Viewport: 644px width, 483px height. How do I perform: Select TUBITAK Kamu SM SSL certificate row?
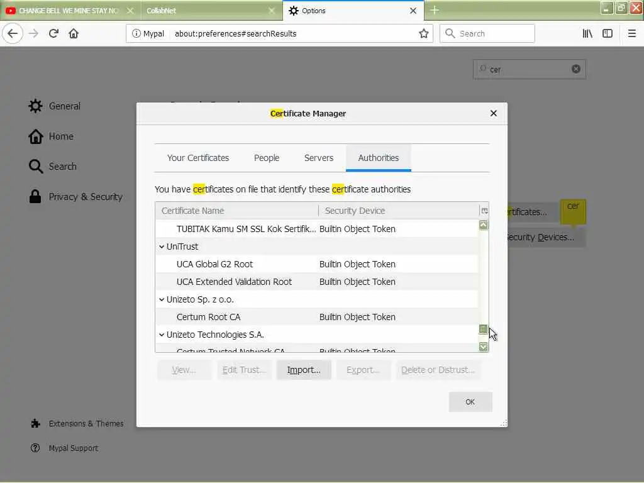(x=317, y=229)
